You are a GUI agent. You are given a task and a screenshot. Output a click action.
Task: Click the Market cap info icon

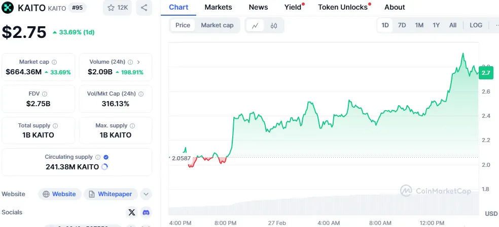54,62
